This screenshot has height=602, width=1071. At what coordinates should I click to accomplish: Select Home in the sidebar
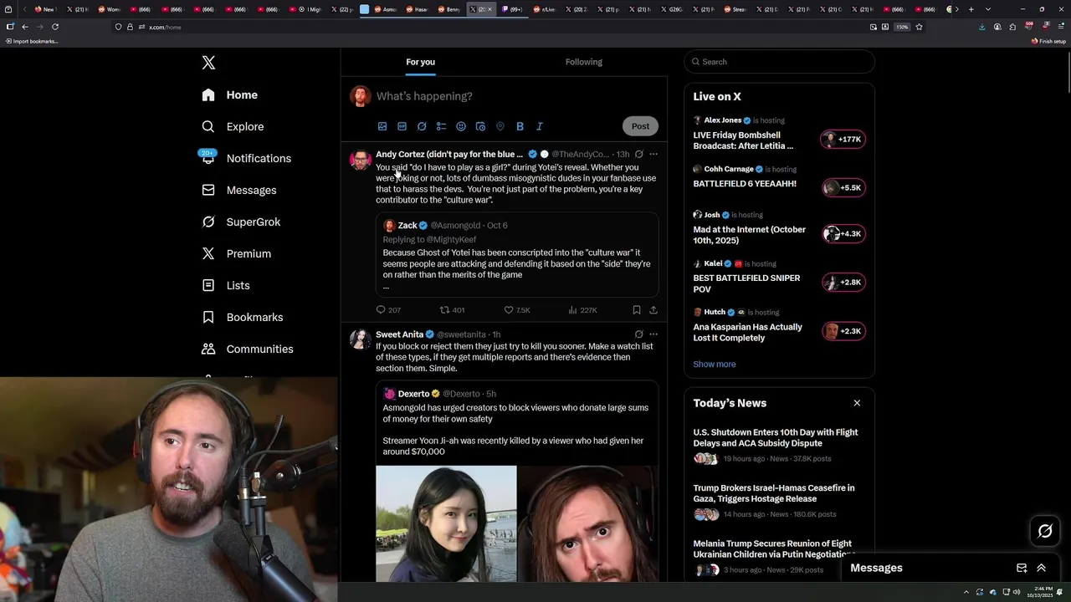click(x=229, y=94)
